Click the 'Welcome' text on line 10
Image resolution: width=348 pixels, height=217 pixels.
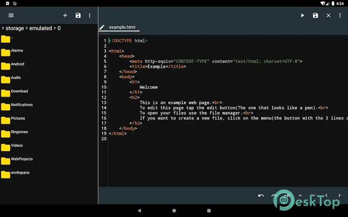click(x=149, y=87)
